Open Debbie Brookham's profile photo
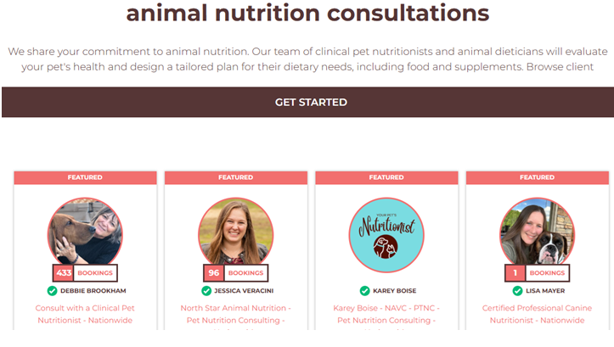 tap(85, 231)
